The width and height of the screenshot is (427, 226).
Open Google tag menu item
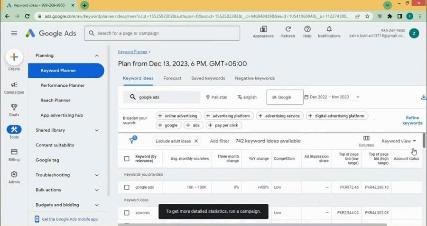47,160
